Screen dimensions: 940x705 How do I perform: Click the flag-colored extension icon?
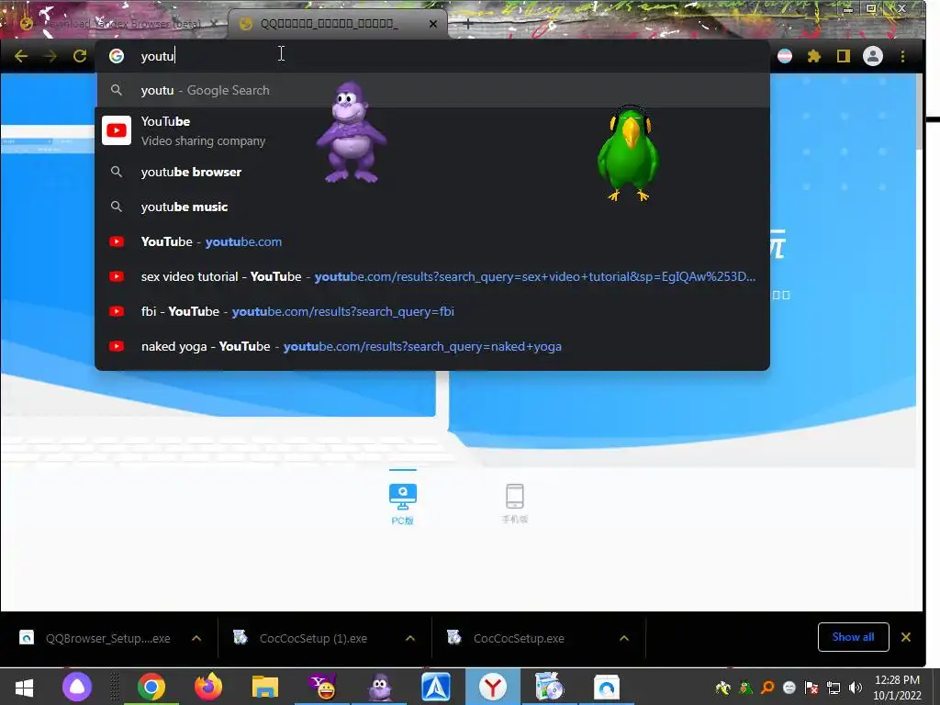coord(785,56)
